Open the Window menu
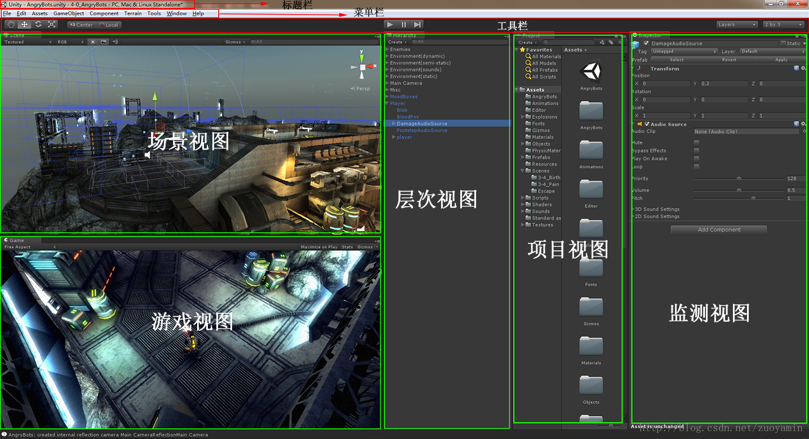The height and width of the screenshot is (439, 809). tap(176, 14)
